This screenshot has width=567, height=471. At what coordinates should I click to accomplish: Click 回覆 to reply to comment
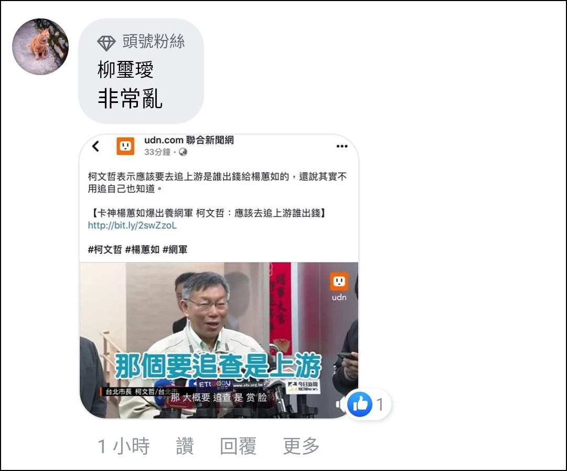tap(238, 446)
